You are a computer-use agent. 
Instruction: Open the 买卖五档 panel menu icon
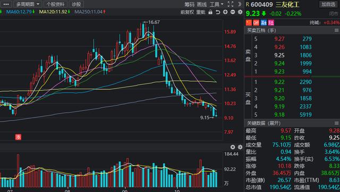coord(336,31)
